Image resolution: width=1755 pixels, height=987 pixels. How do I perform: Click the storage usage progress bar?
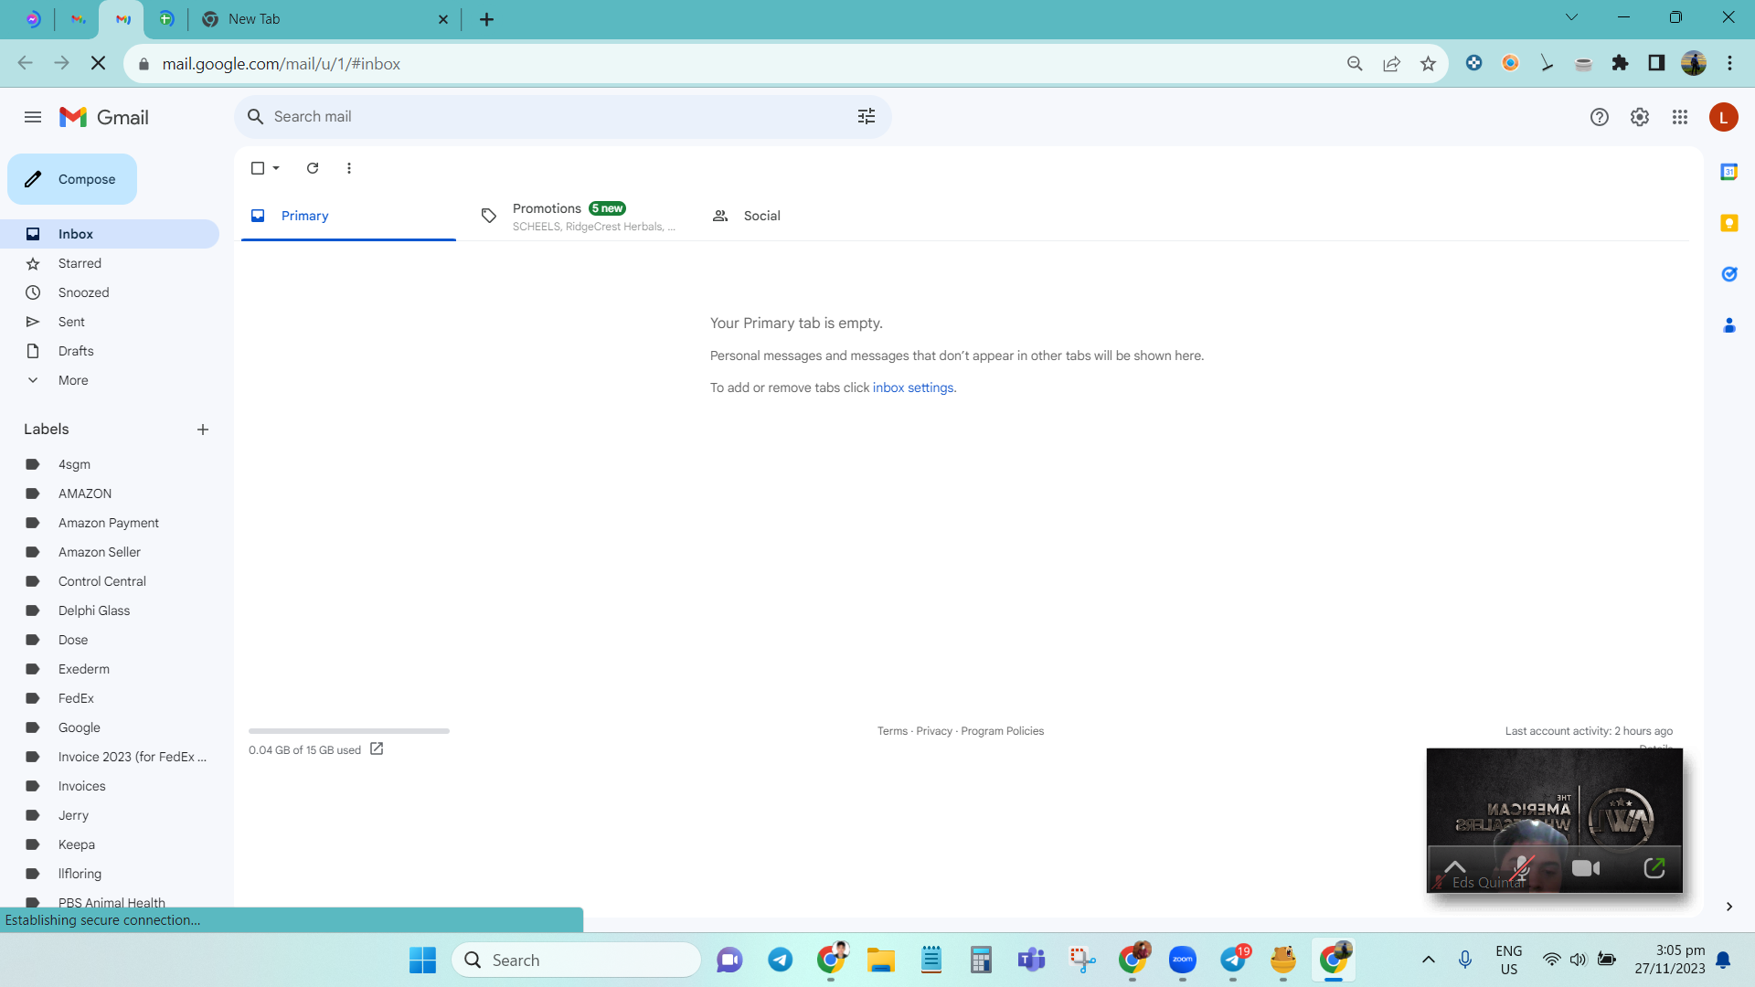point(349,731)
